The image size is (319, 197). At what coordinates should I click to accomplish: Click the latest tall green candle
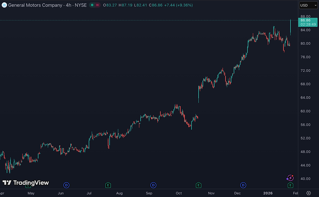(x=290, y=27)
